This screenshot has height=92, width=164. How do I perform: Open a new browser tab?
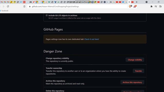tap(137, 2)
